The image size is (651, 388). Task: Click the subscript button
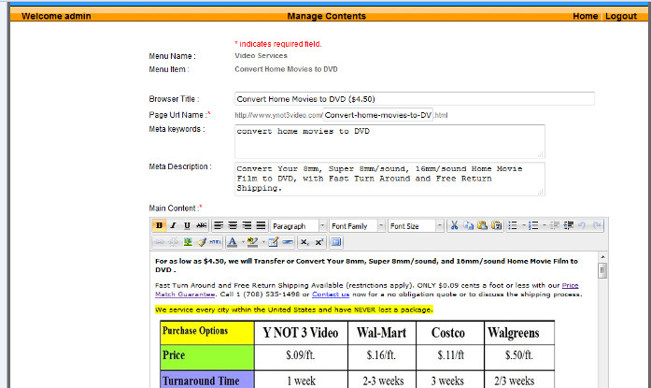coord(304,241)
